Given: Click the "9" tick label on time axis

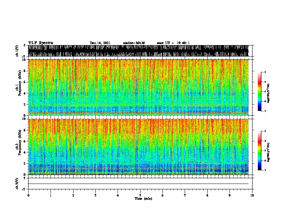Looking at the screenshot, I should (x=229, y=195).
